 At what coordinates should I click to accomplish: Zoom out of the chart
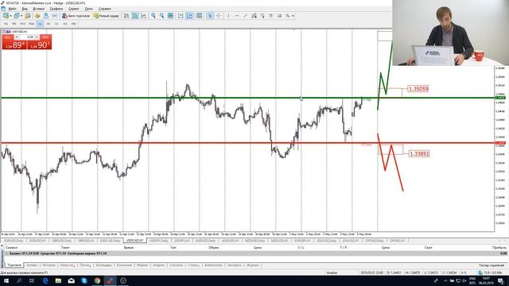tap(161, 16)
